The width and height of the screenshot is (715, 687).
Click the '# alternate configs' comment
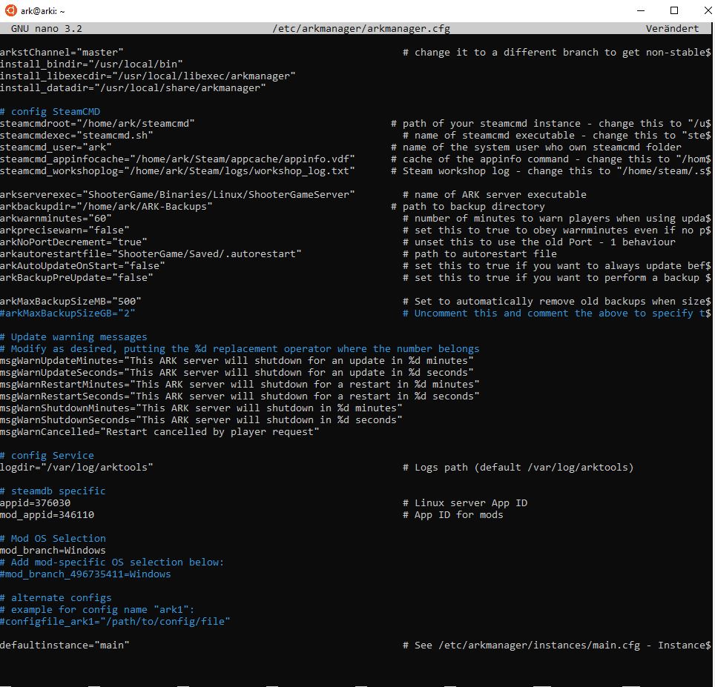(56, 597)
